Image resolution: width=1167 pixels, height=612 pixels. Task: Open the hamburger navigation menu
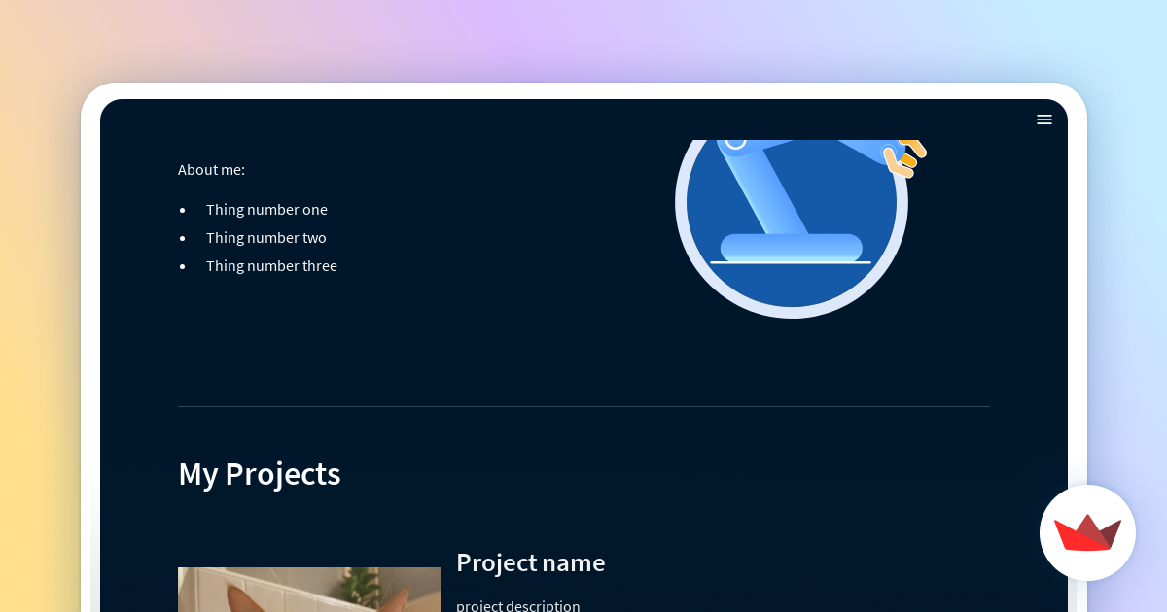pos(1044,119)
